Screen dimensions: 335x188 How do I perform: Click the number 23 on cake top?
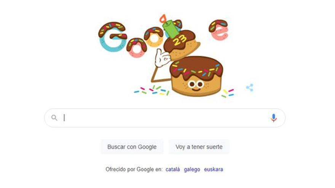pos(180,40)
